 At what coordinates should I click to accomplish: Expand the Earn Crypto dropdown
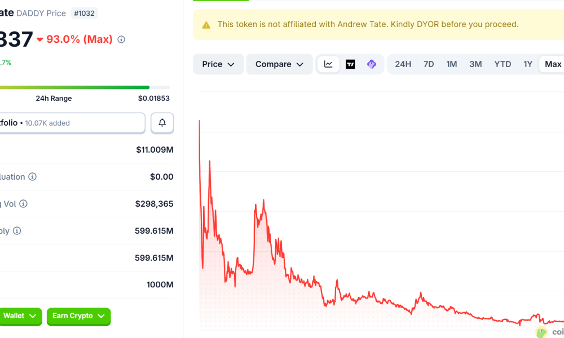79,316
